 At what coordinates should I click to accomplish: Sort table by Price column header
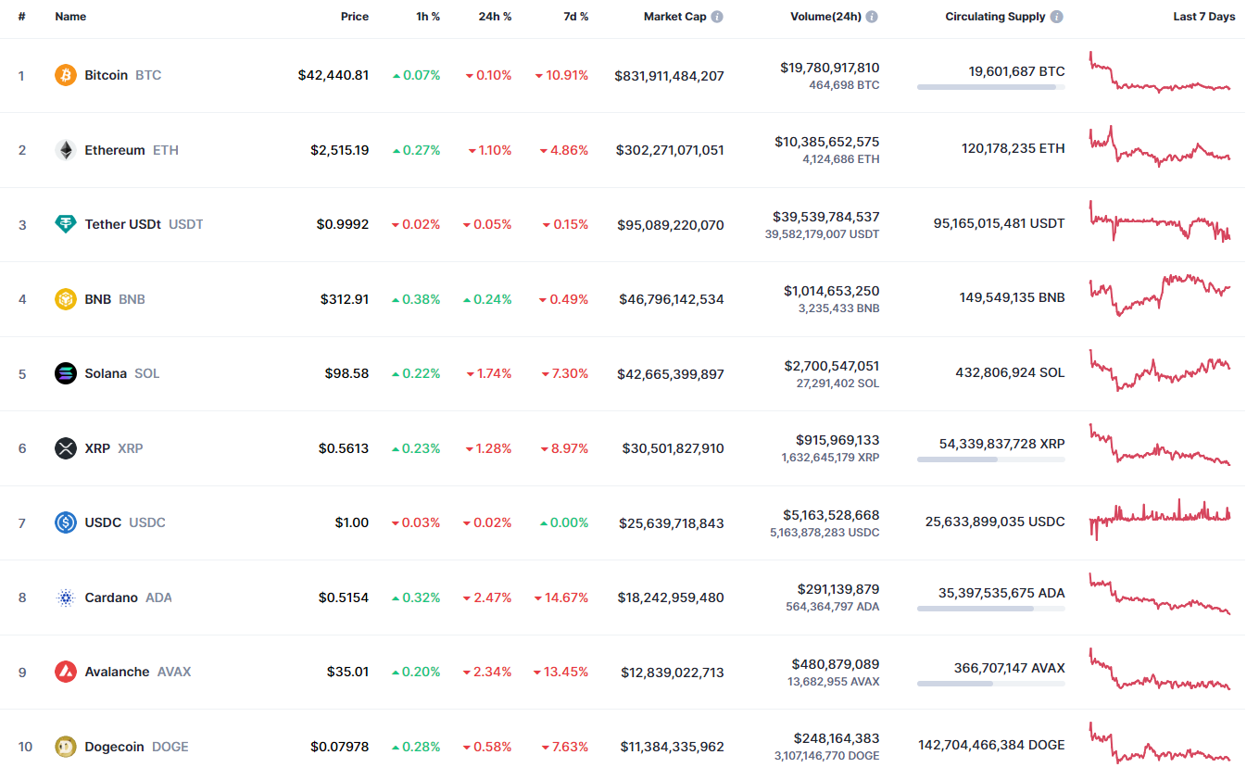(x=354, y=17)
